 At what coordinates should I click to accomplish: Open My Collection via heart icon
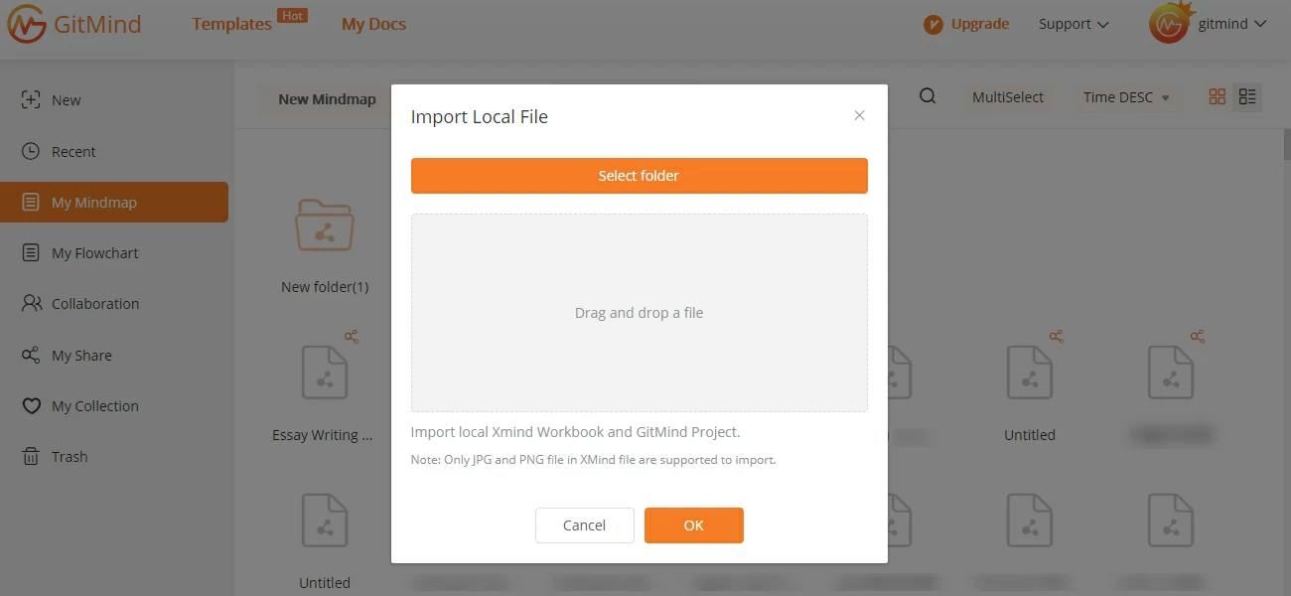click(32, 406)
